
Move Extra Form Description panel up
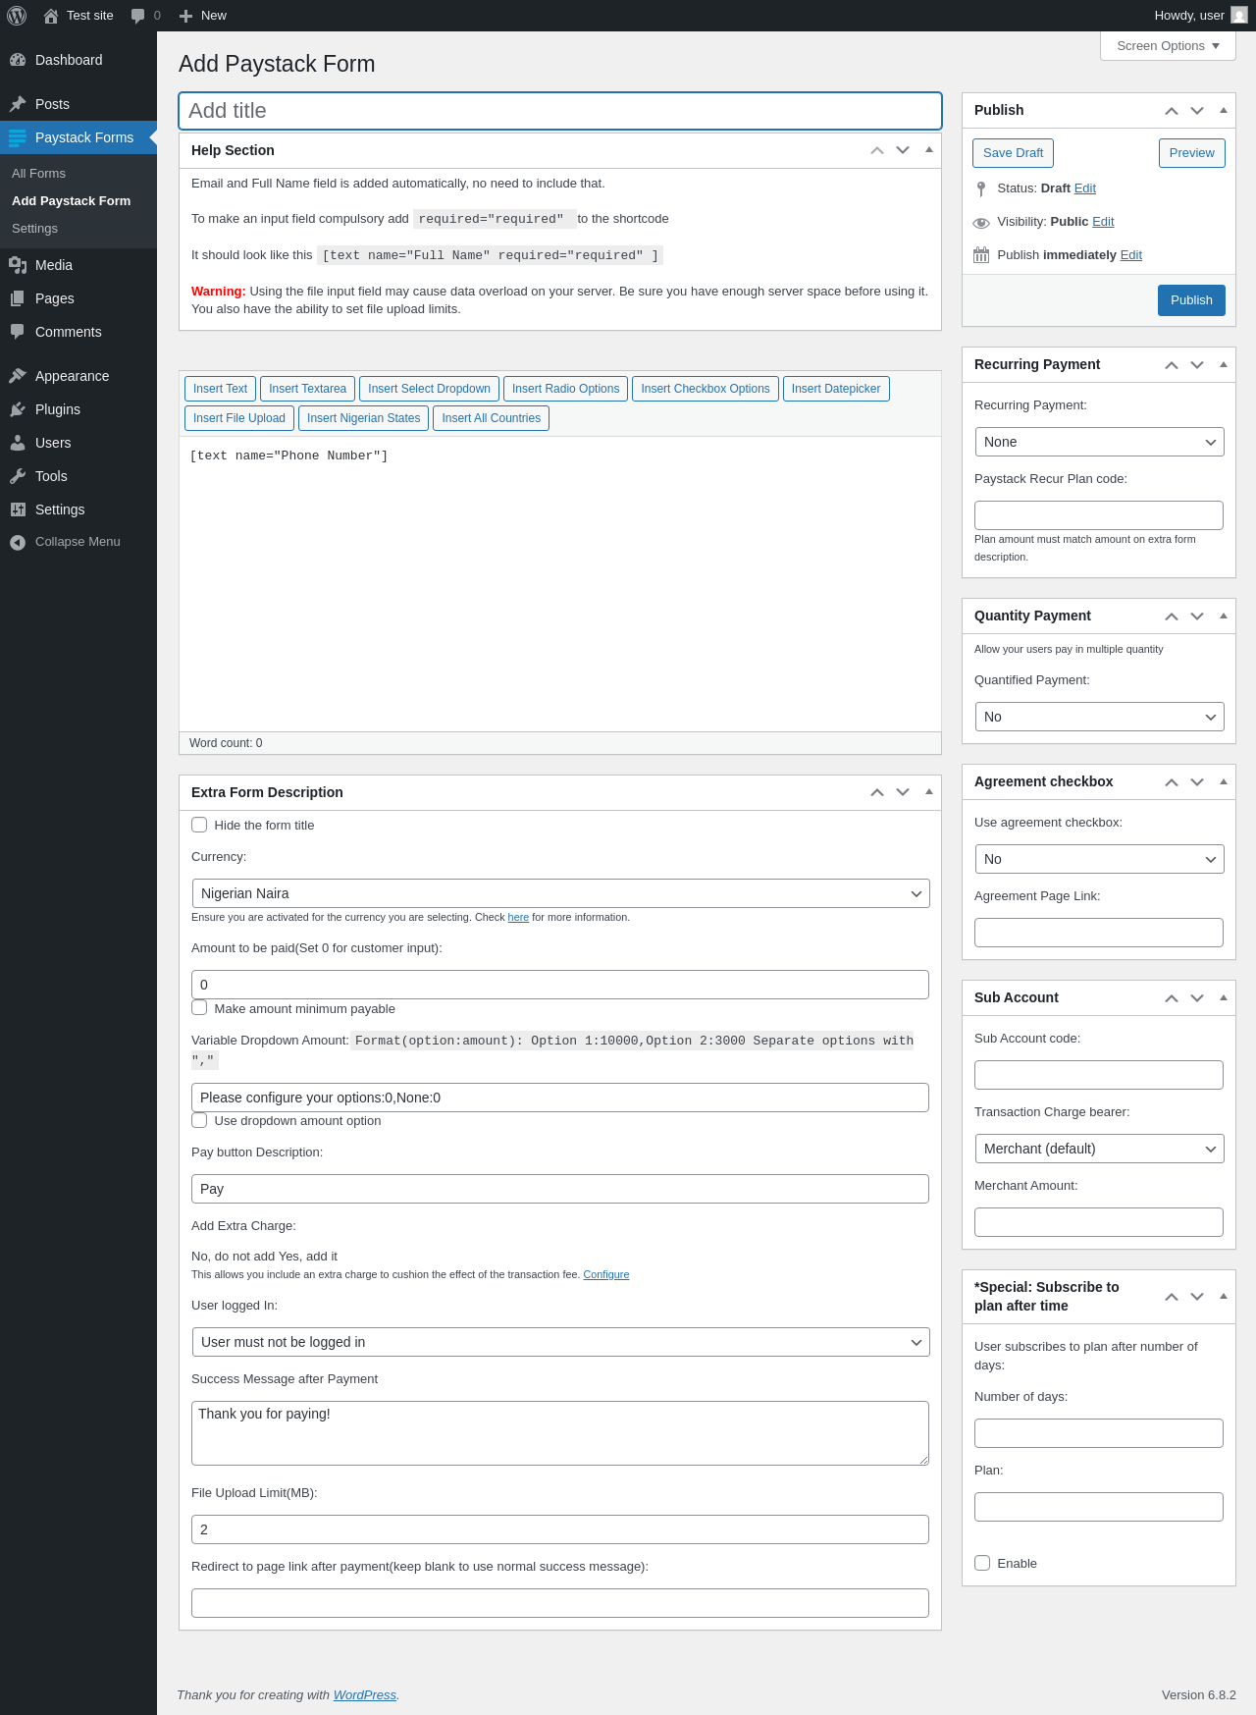(x=877, y=792)
